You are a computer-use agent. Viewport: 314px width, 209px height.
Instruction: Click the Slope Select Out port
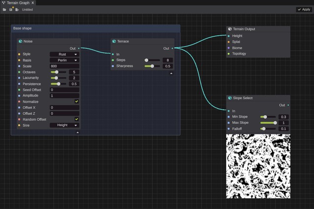pyautogui.click(x=288, y=105)
